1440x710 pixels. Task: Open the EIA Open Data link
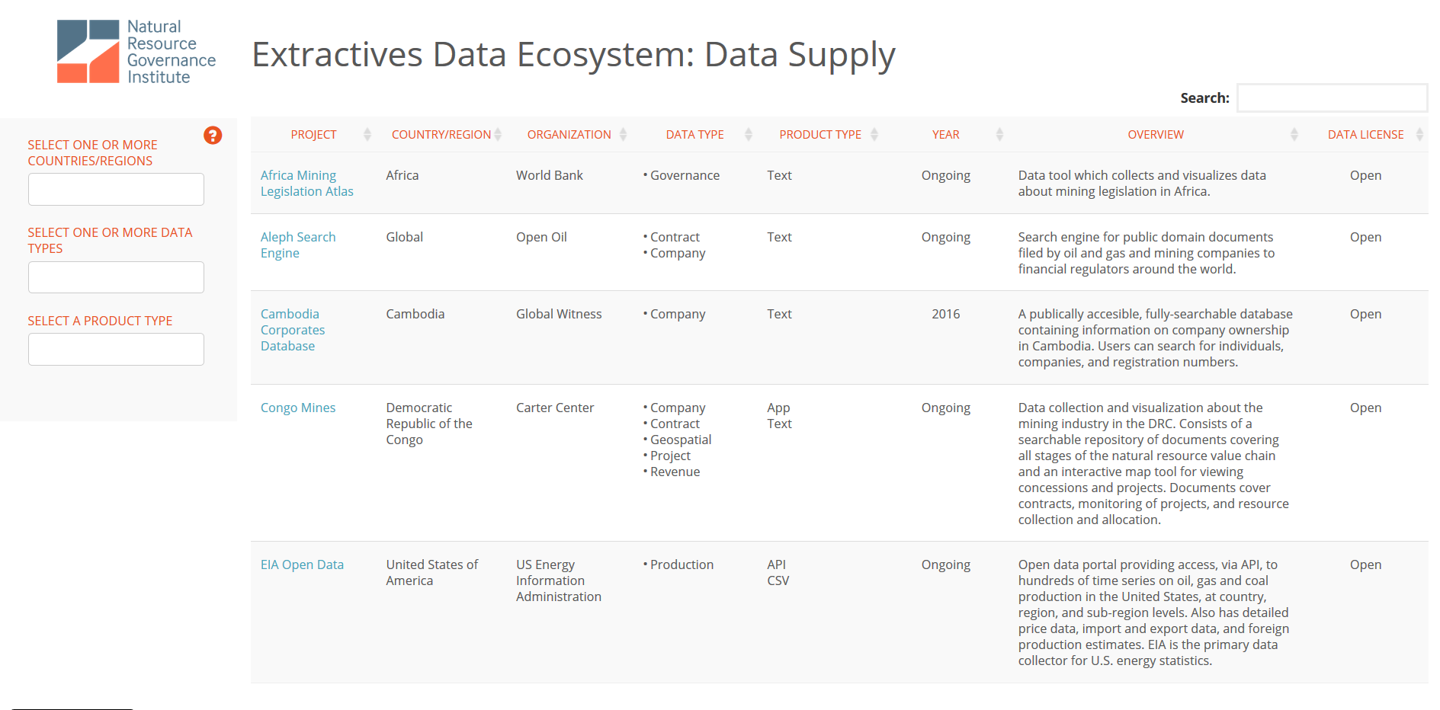tap(302, 564)
